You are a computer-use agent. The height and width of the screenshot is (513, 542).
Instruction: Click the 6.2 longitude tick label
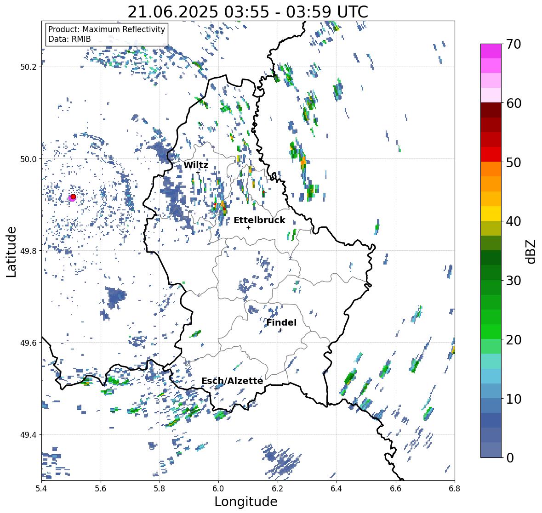(278, 489)
